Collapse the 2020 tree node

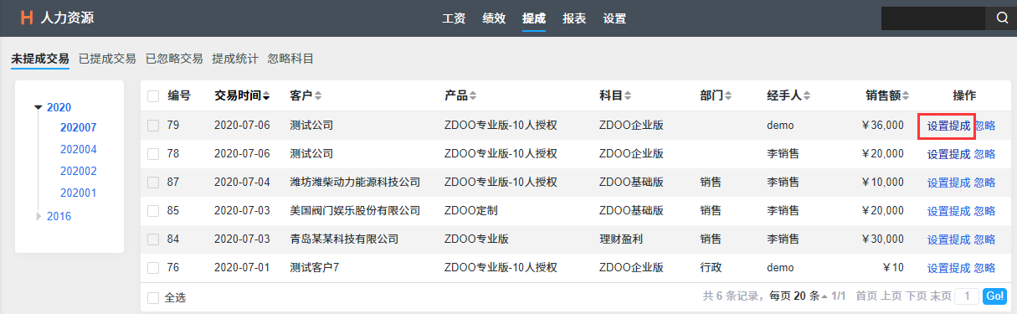[38, 107]
